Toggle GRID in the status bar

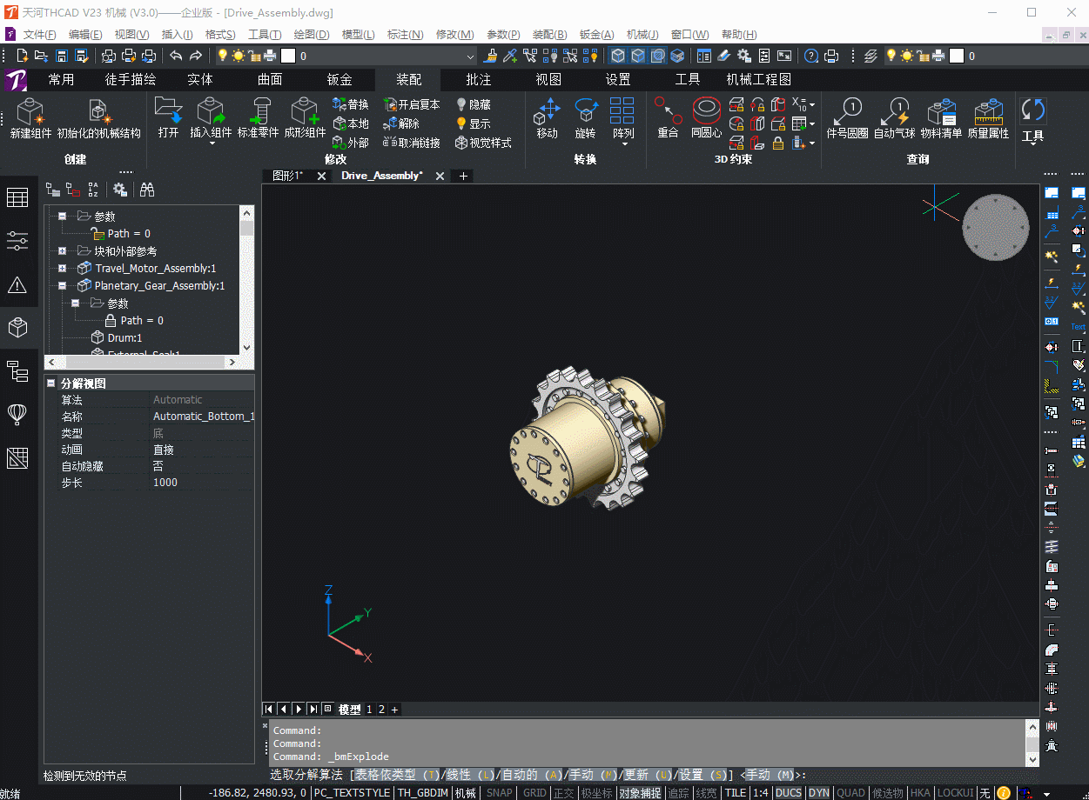534,793
